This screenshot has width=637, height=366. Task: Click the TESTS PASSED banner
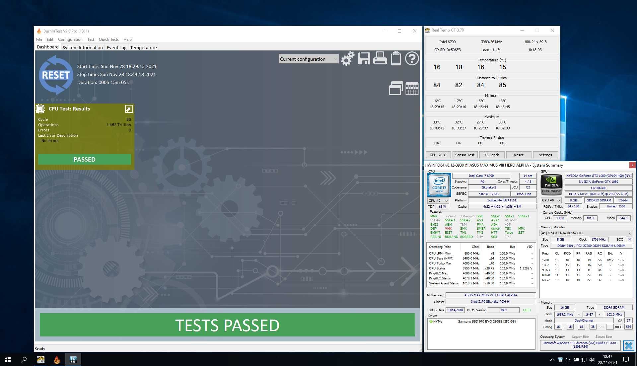point(227,325)
